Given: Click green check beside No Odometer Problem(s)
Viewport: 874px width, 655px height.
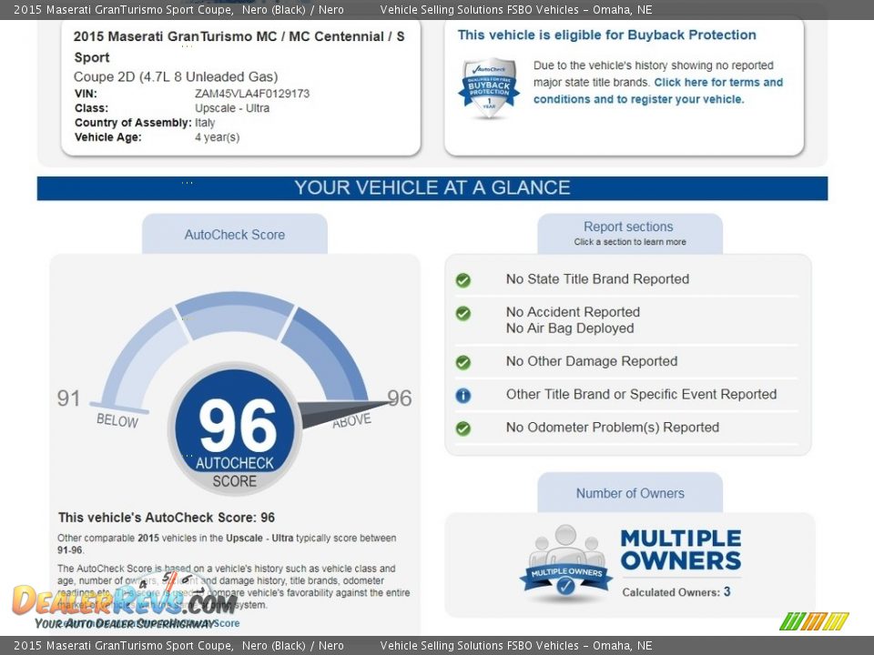Looking at the screenshot, I should (x=463, y=428).
